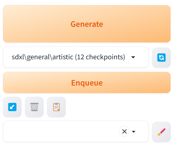
Task: Select the checkpoint folder combo box text
Action: click(68, 57)
